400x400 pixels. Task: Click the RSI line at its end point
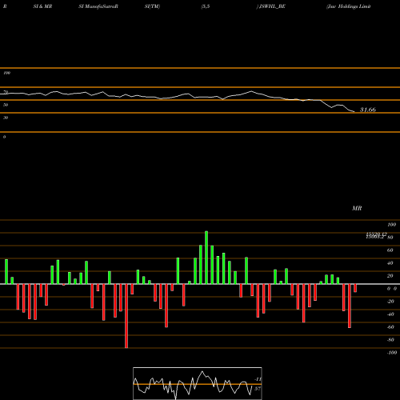[x=354, y=111]
